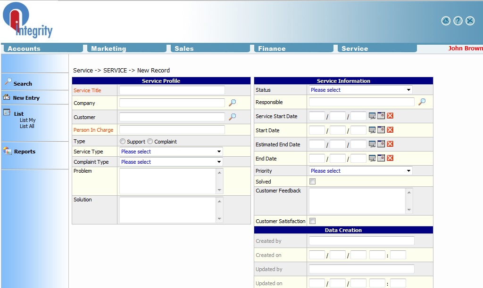
Task: Enable the Customer Satisfaction checkbox
Action: [312, 221]
